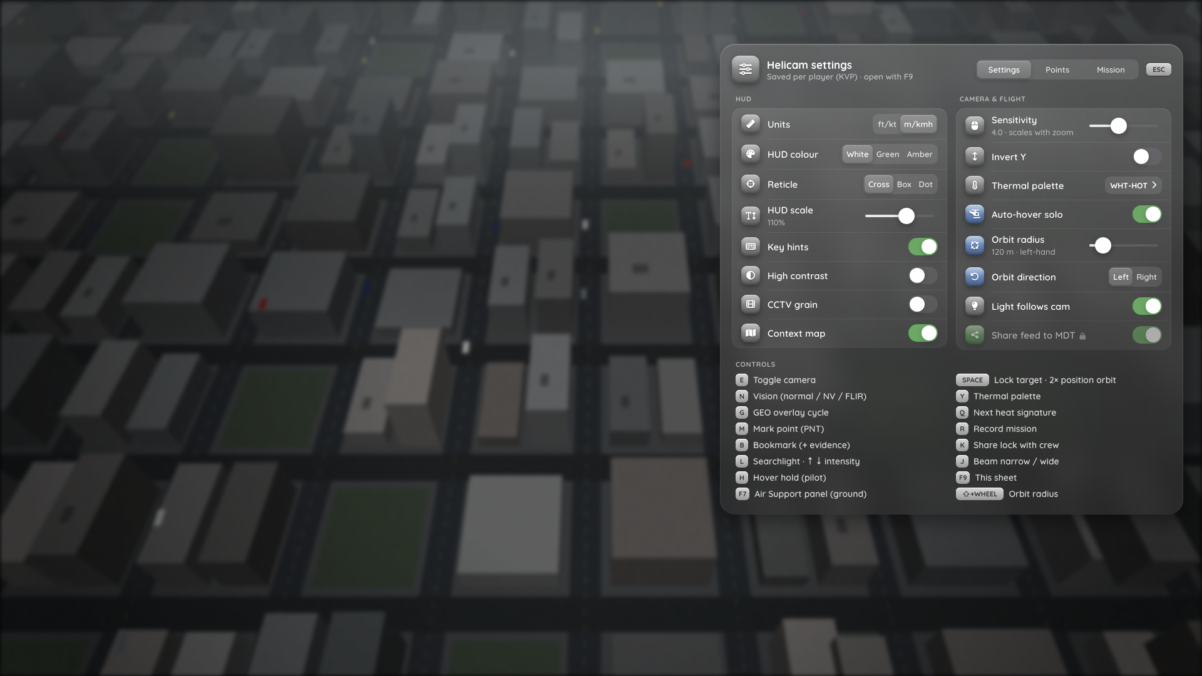Image resolution: width=1202 pixels, height=676 pixels.
Task: Click the Sensitivity slider handle
Action: [x=1118, y=126]
